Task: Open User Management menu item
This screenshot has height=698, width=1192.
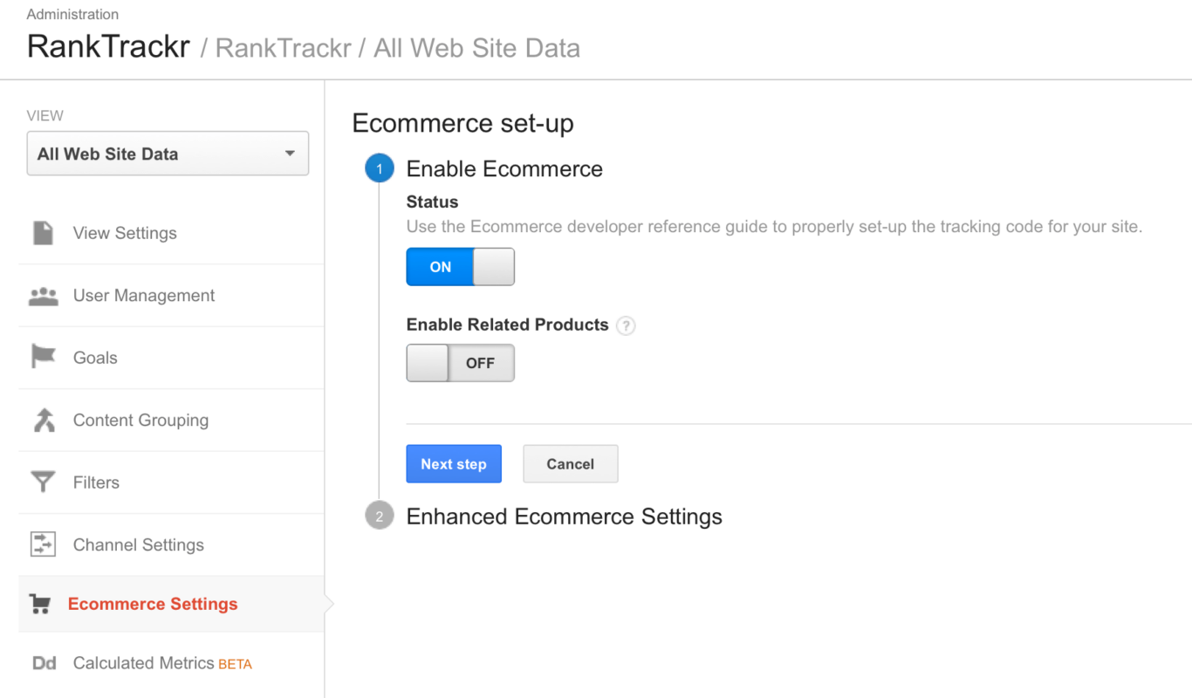Action: pos(171,296)
